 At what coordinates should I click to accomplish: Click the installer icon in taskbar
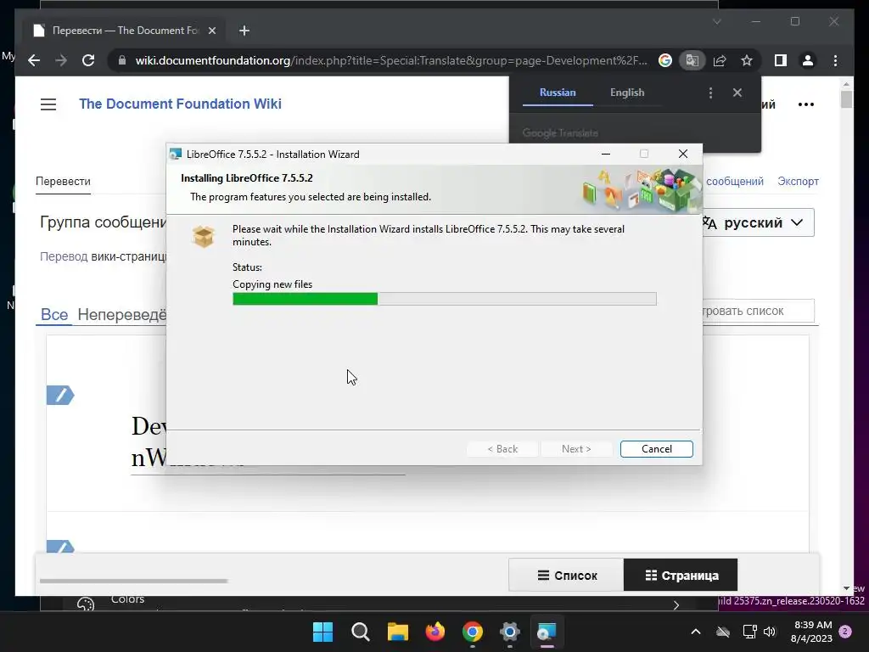point(547,632)
